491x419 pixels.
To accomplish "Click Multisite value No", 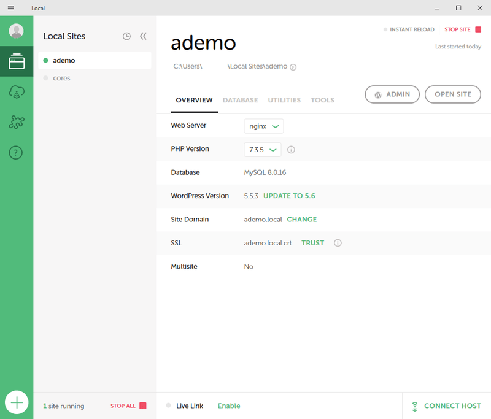I will [249, 267].
